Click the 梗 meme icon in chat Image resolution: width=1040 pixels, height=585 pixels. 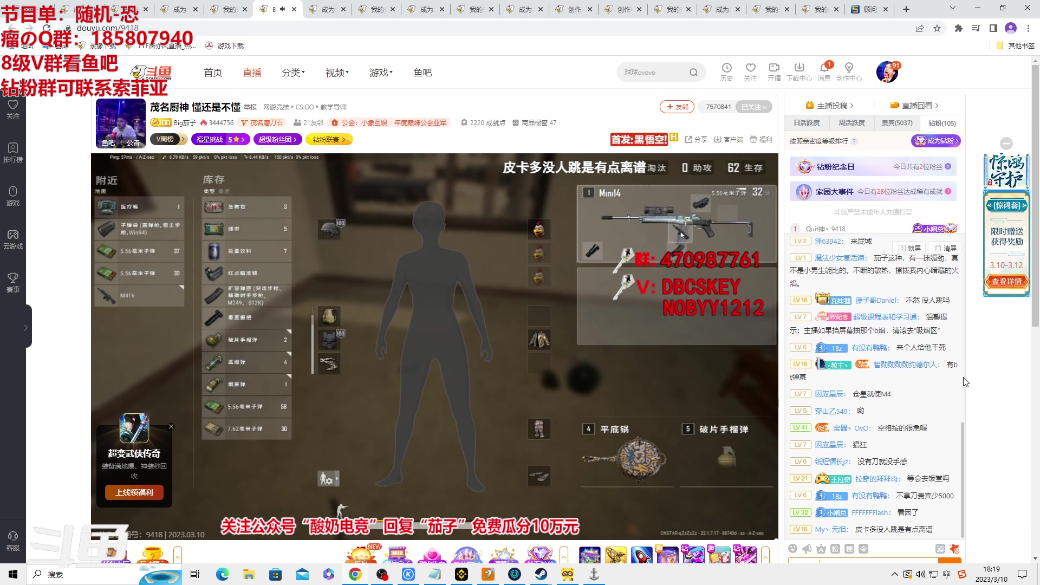tap(849, 549)
